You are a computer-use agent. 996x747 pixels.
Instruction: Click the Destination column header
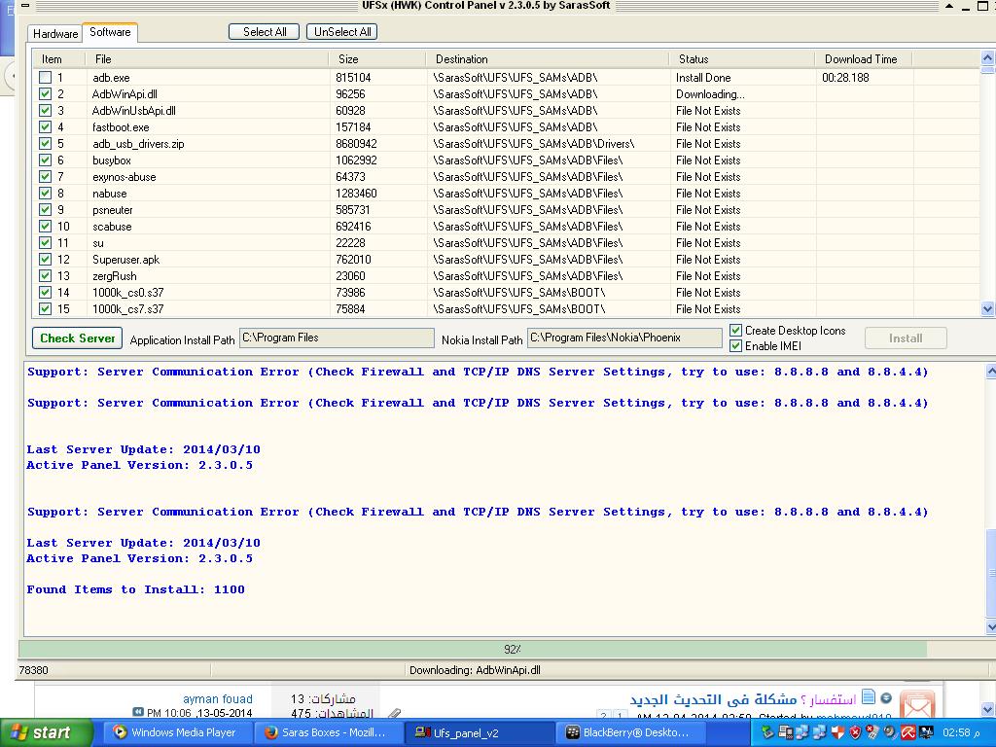[547, 59]
